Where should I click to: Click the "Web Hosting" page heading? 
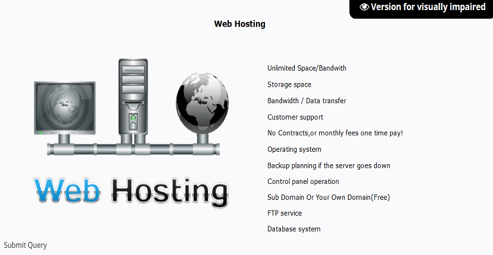coord(239,24)
